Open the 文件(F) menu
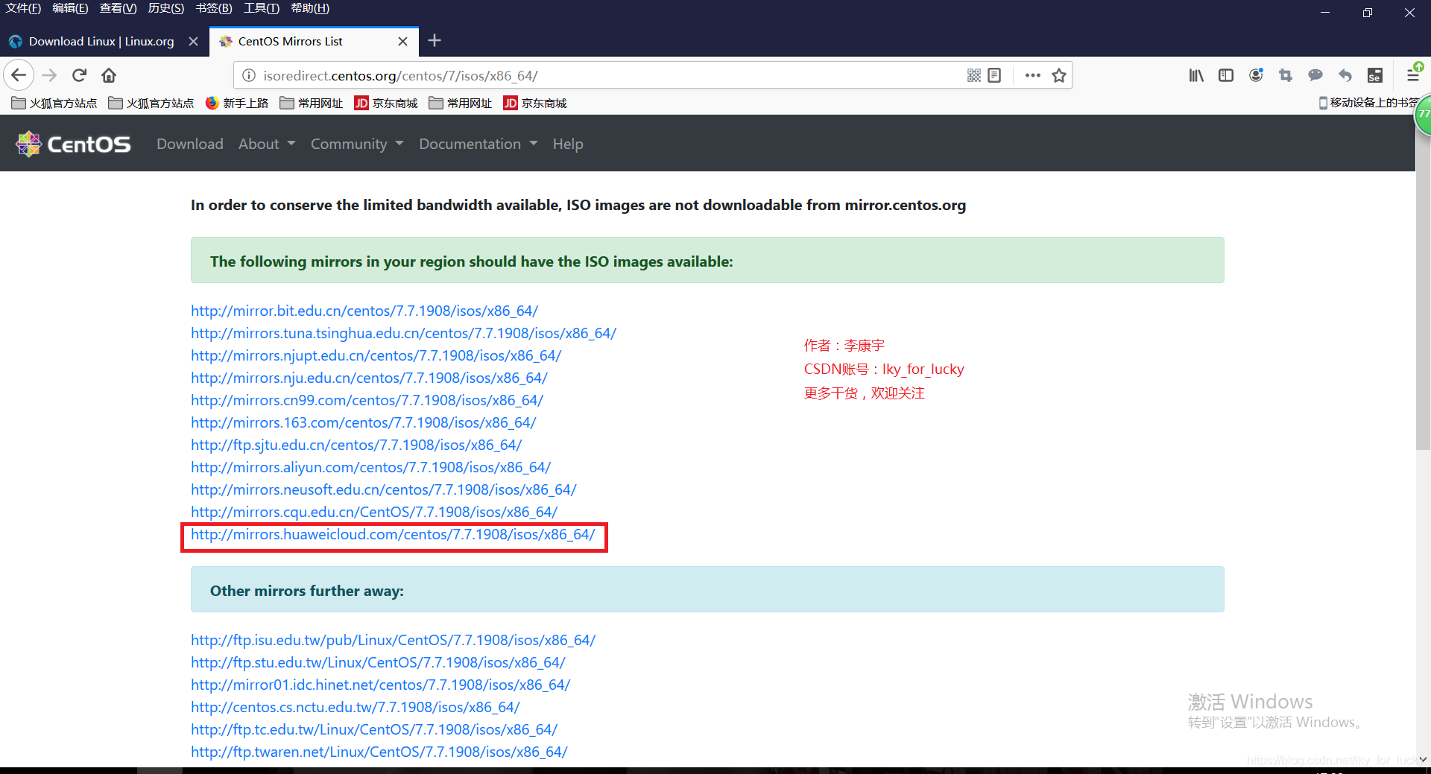Viewport: 1431px width, 774px height. pyautogui.click(x=23, y=8)
